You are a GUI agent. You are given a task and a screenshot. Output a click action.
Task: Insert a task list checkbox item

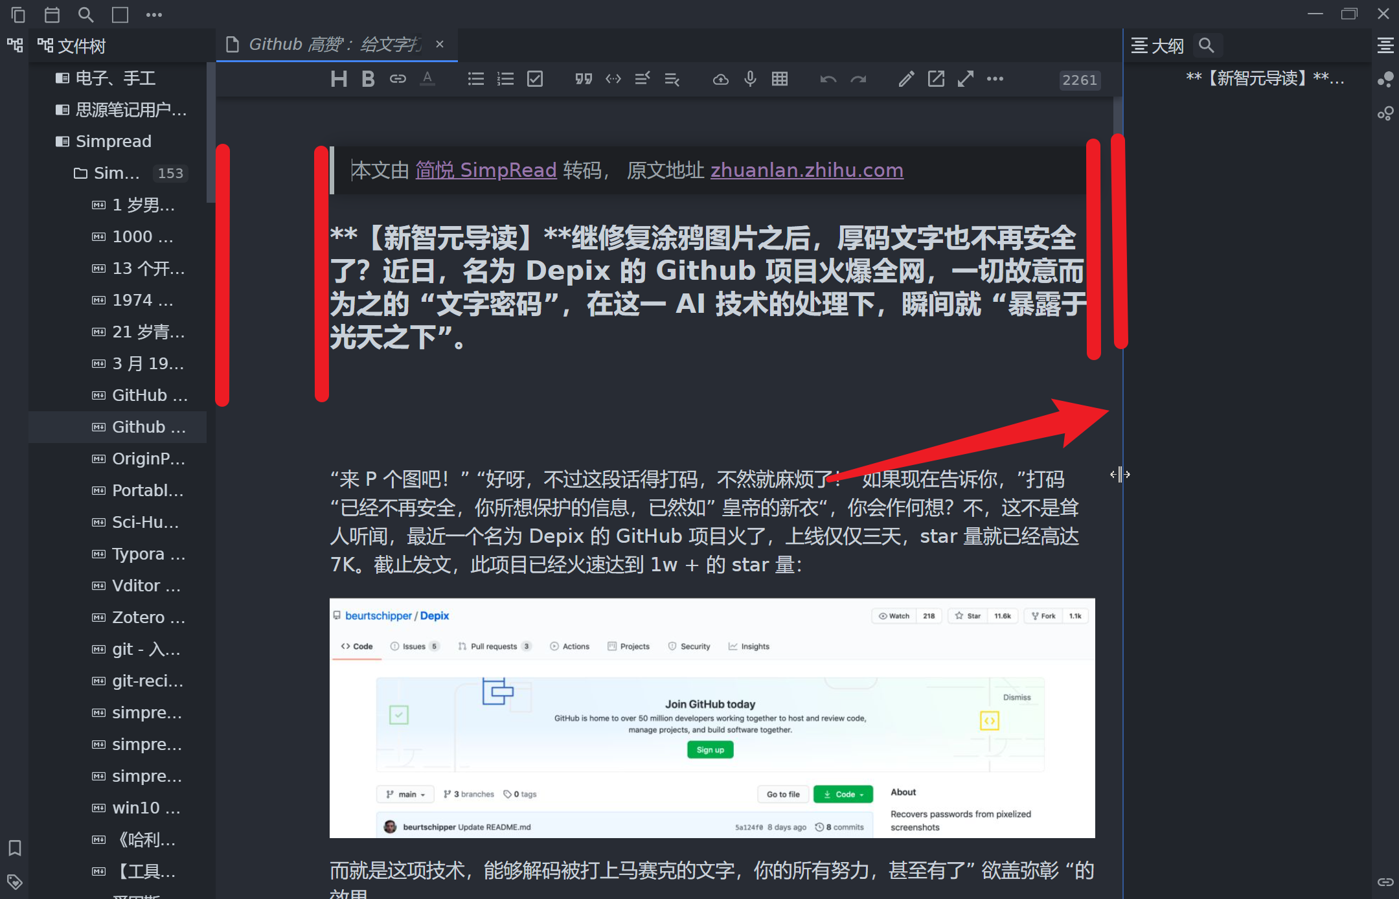click(535, 79)
